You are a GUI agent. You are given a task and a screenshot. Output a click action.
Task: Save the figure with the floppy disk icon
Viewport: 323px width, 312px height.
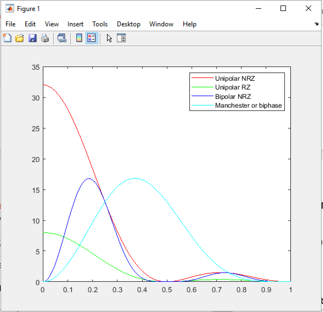pos(33,38)
